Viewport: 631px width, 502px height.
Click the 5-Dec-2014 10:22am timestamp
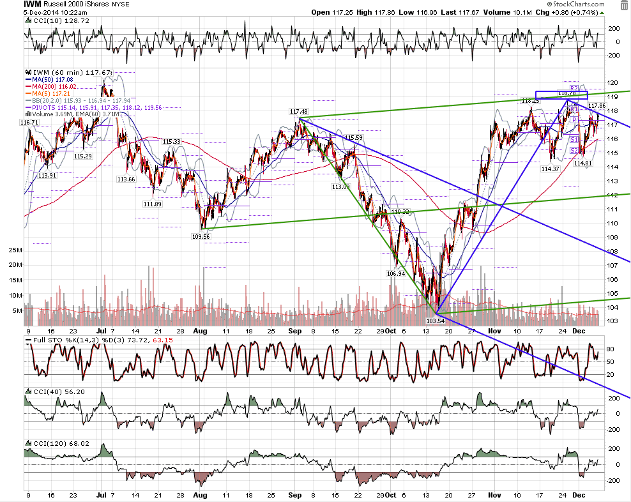[55, 13]
